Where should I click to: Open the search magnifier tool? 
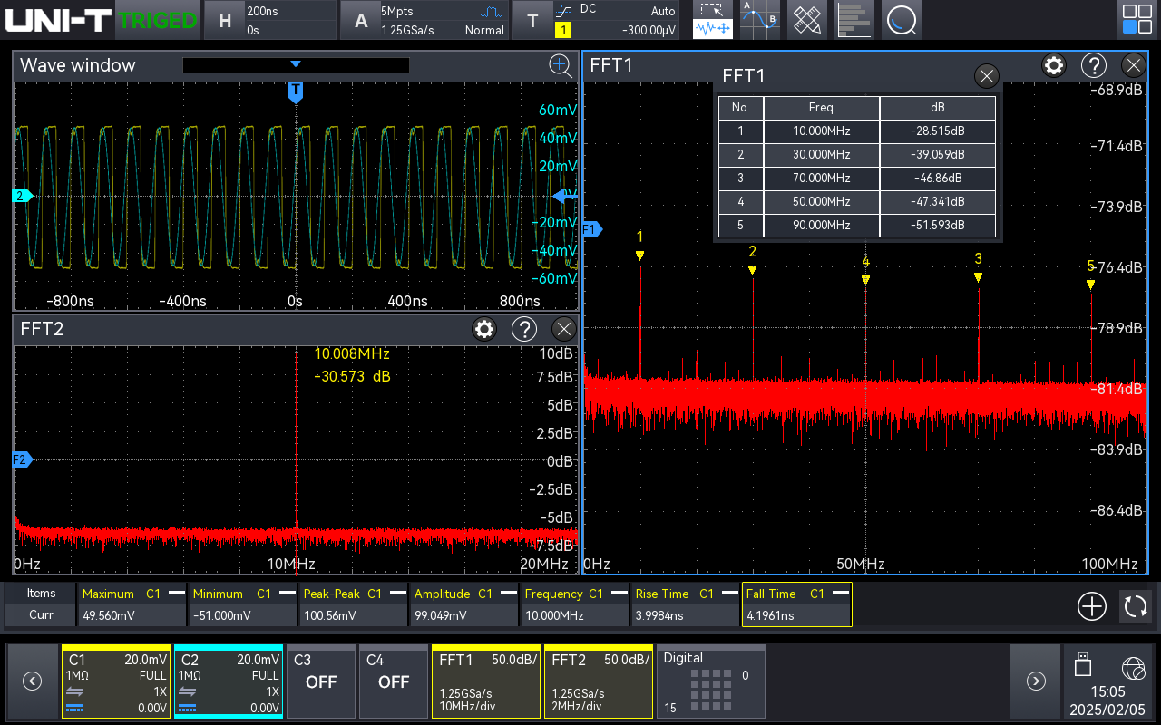click(902, 19)
